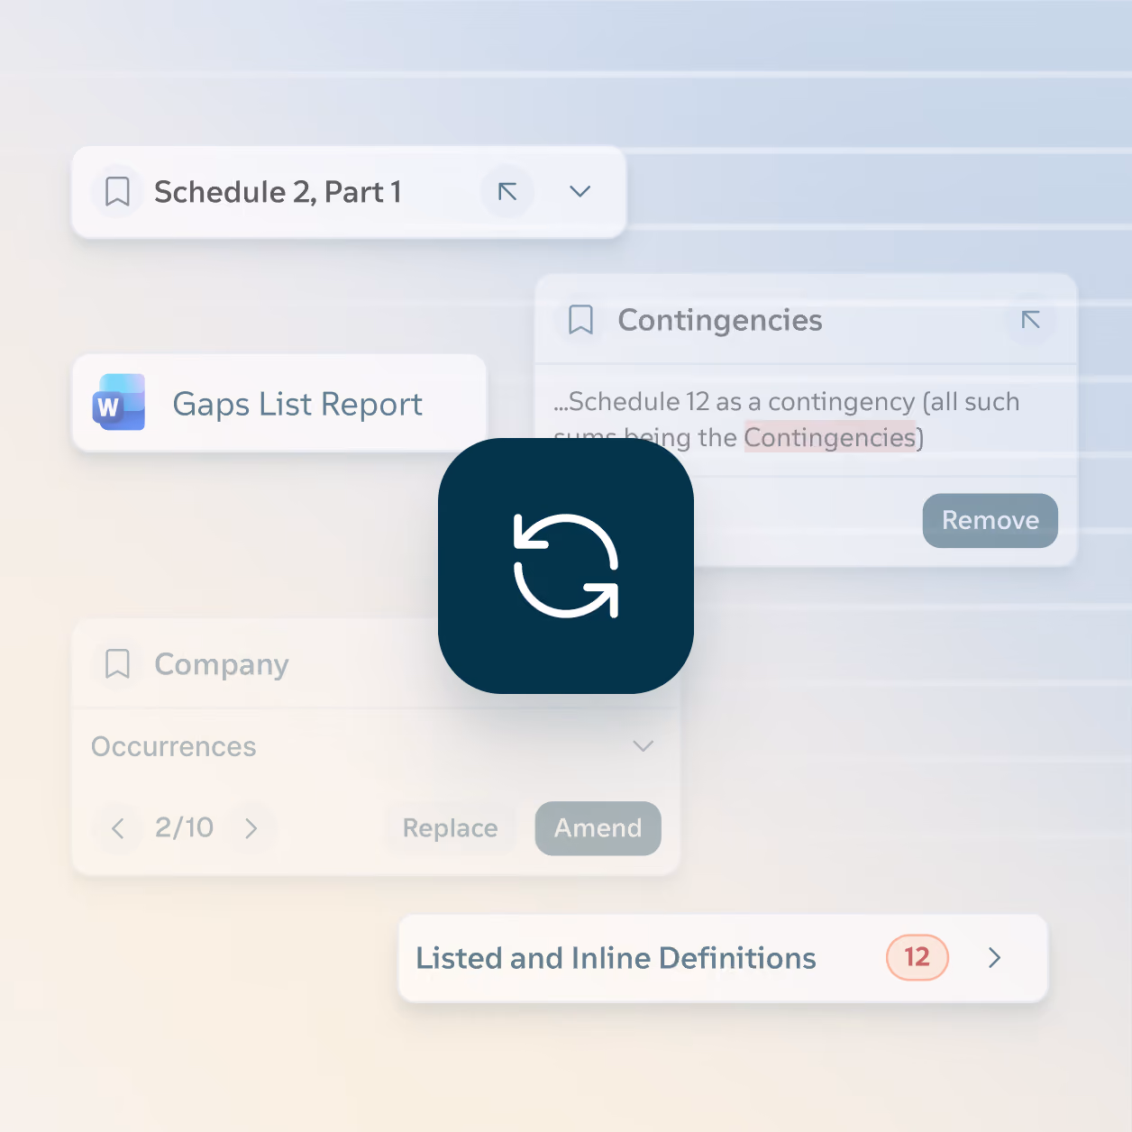Click the bookmark icon beside Company

click(x=118, y=664)
